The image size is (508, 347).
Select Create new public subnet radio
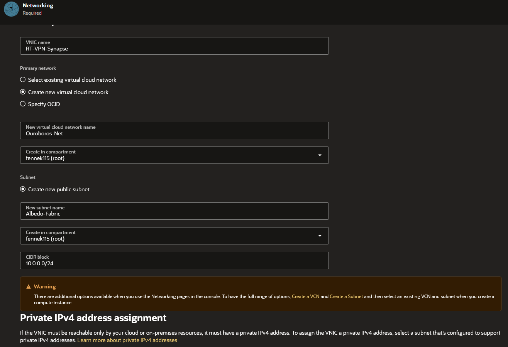[23, 189]
